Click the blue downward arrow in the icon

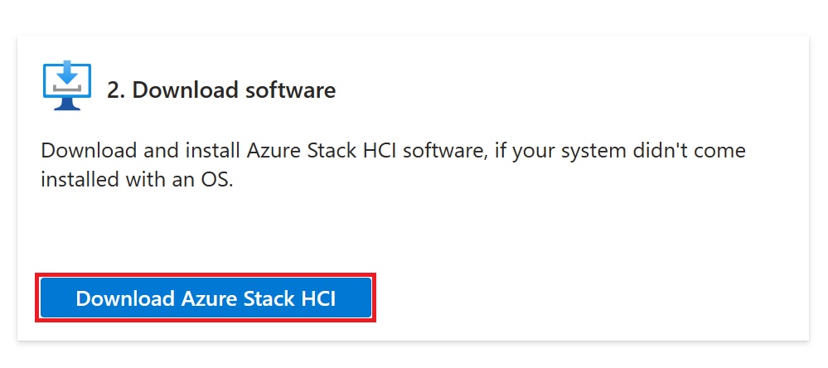[x=67, y=72]
